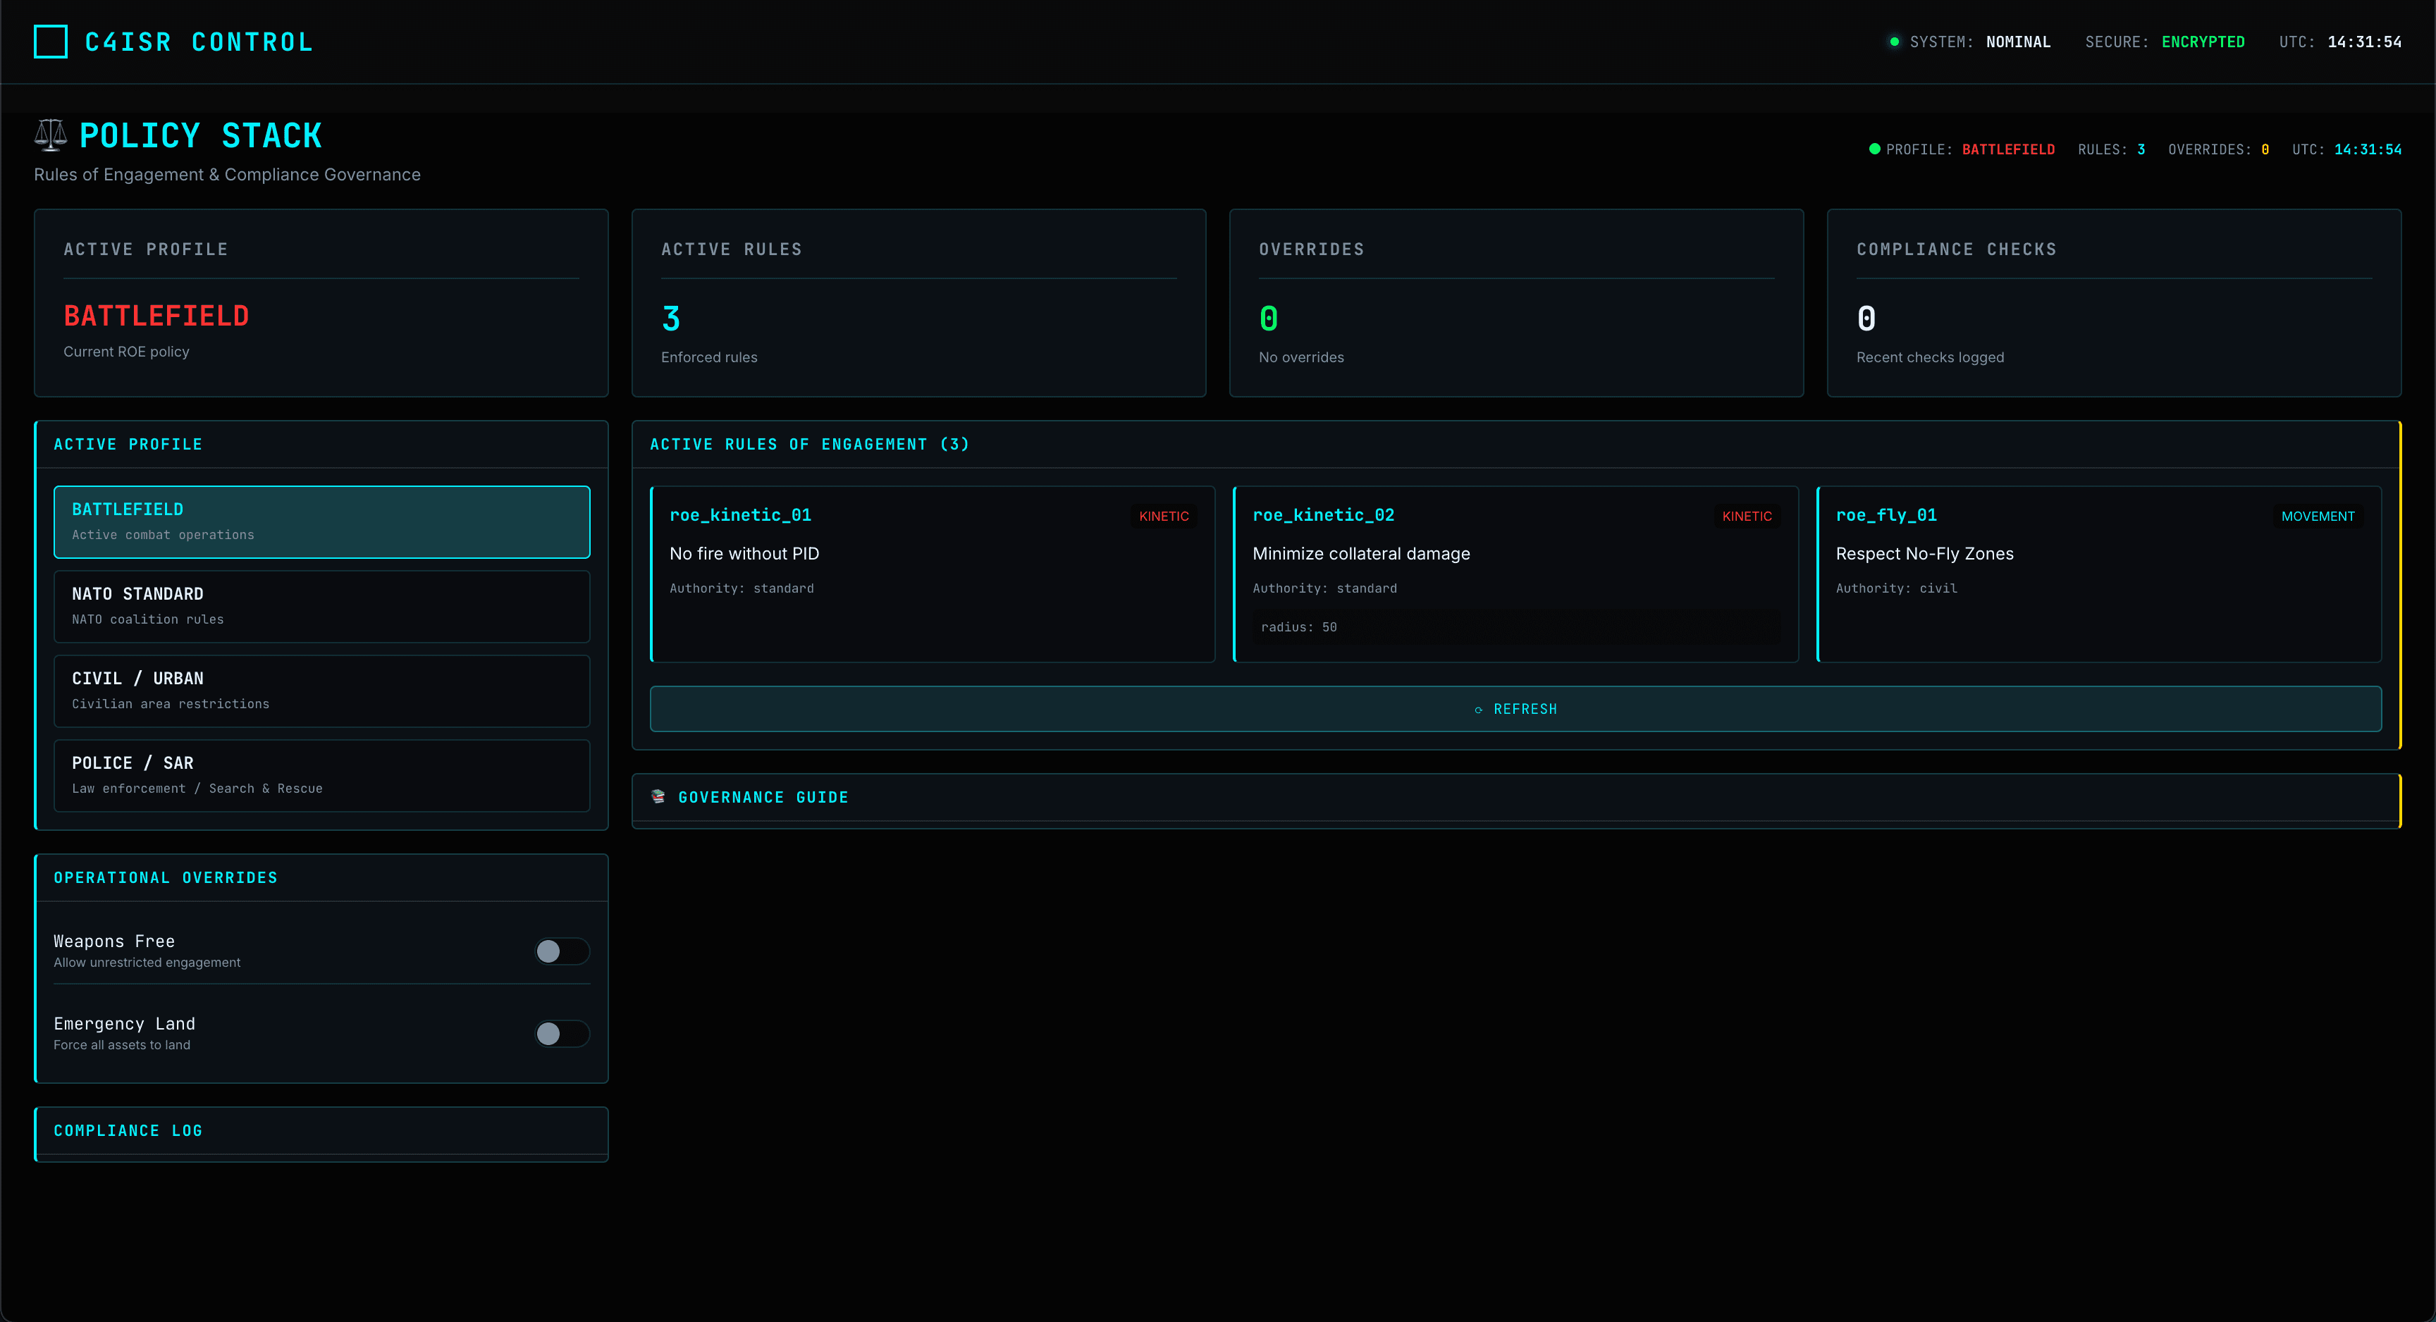
Task: Click the refresh circular icon in the REFRESH bar
Action: [x=1478, y=708]
